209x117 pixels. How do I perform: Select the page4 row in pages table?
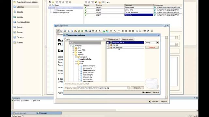(133, 15)
